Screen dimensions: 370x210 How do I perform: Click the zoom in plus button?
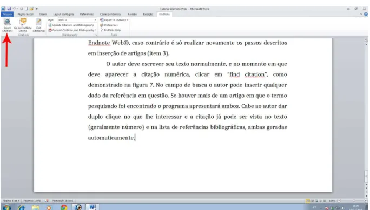click(x=366, y=201)
